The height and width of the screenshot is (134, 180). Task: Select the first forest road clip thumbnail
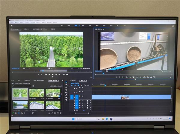click(x=20, y=93)
